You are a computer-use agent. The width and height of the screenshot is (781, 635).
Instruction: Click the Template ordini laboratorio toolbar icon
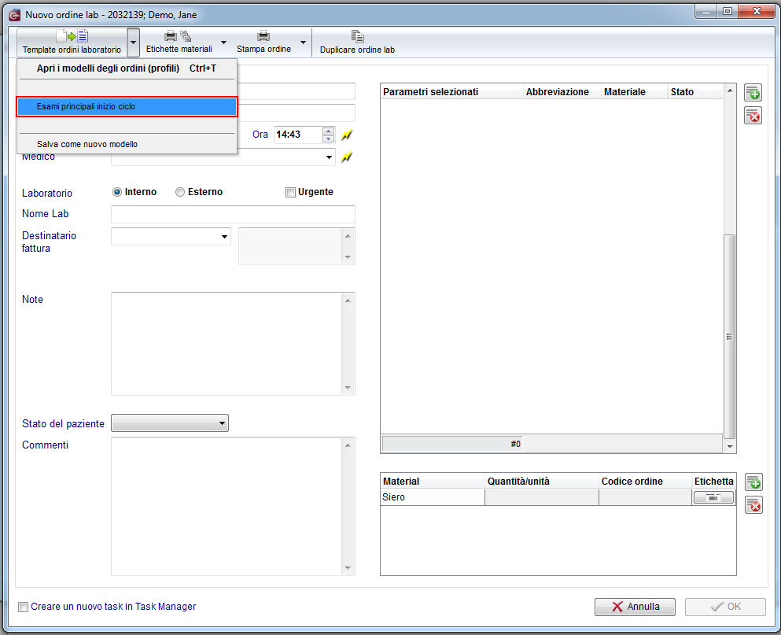(x=72, y=36)
